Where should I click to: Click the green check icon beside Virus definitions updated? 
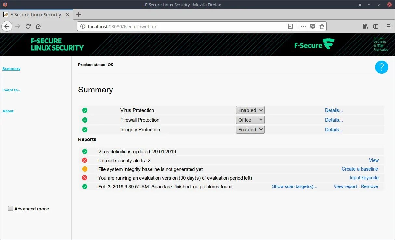85,151
